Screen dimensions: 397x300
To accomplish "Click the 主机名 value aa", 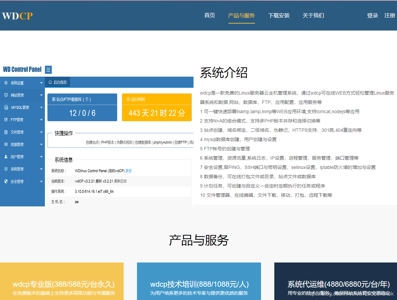I will [x=77, y=202].
